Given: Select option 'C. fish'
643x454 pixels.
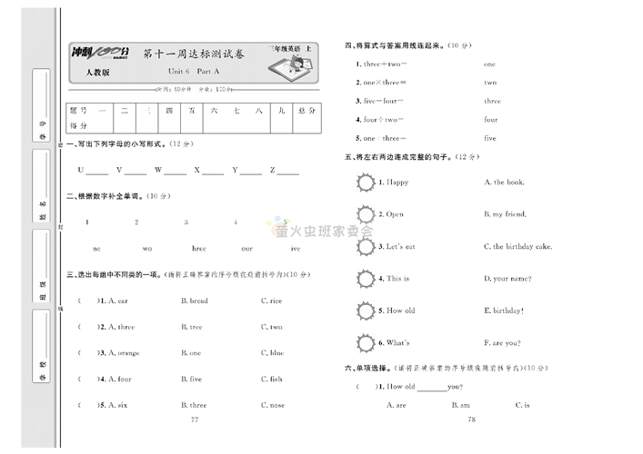Looking at the screenshot, I should pos(271,379).
